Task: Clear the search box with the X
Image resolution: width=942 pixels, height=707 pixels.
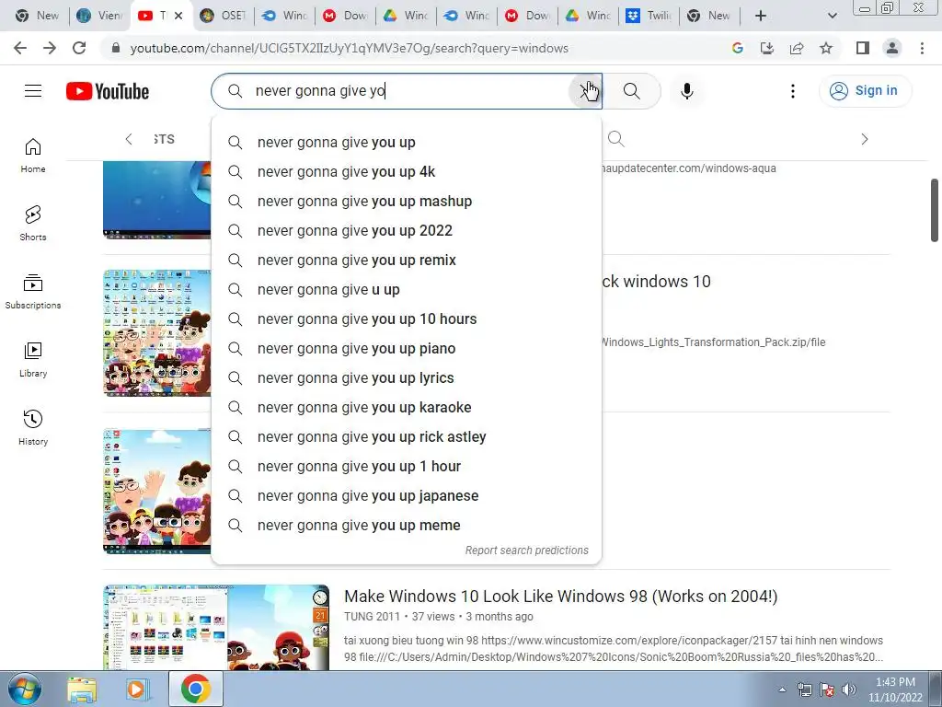Action: 585,91
